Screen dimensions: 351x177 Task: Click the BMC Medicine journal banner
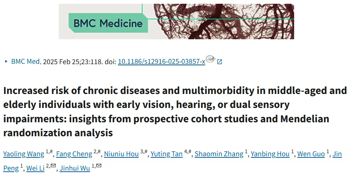(176, 21)
